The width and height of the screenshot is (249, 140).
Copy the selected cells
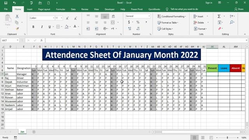tap(17, 23)
